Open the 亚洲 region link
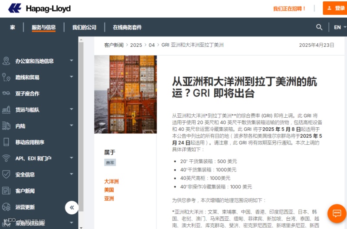 click(109, 198)
